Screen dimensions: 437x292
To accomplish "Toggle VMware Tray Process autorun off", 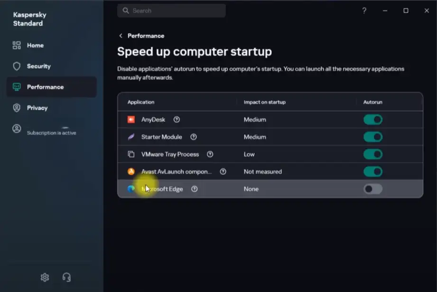I will tap(372, 154).
